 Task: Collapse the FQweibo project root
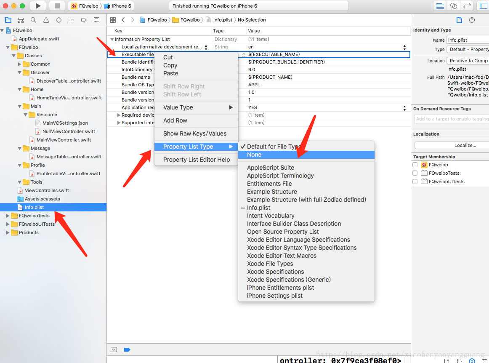3,31
